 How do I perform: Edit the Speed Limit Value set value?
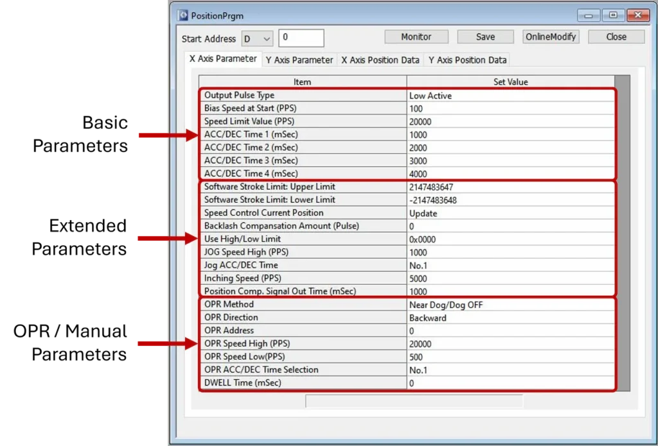pyautogui.click(x=510, y=122)
